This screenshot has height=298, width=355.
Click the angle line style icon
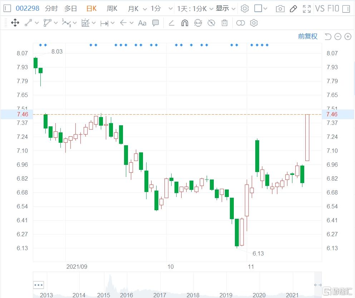click(x=172, y=23)
